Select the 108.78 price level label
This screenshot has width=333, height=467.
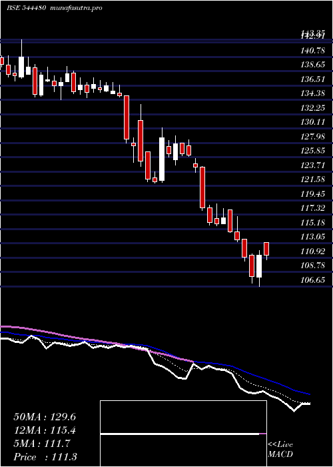click(313, 266)
